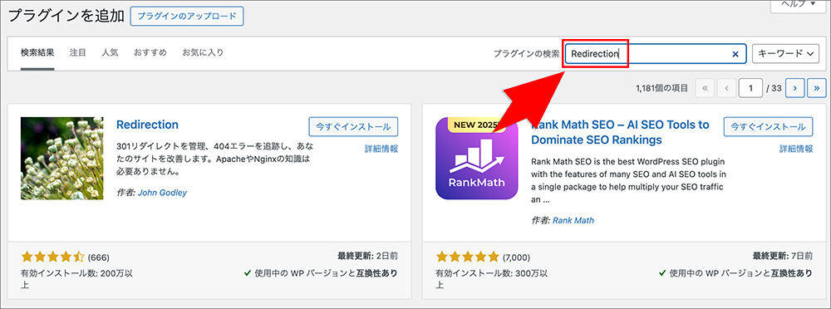Image resolution: width=831 pixels, height=309 pixels.
Task: Click the Redirection plugin star rating
Action: 52,257
